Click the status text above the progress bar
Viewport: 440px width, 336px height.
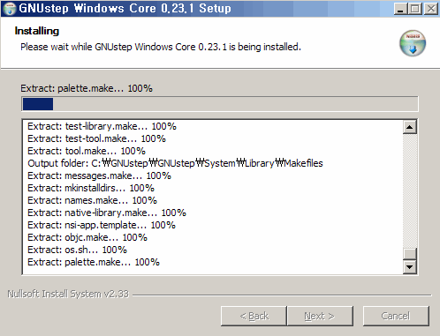click(87, 88)
